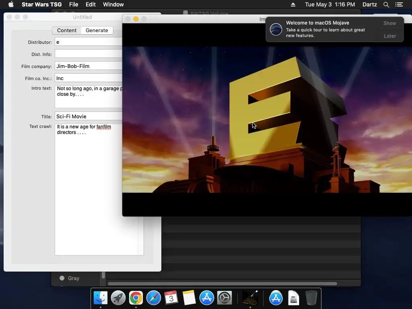Minimize the image preview window
Image resolution: width=412 pixels, height=309 pixels.
click(x=136, y=19)
